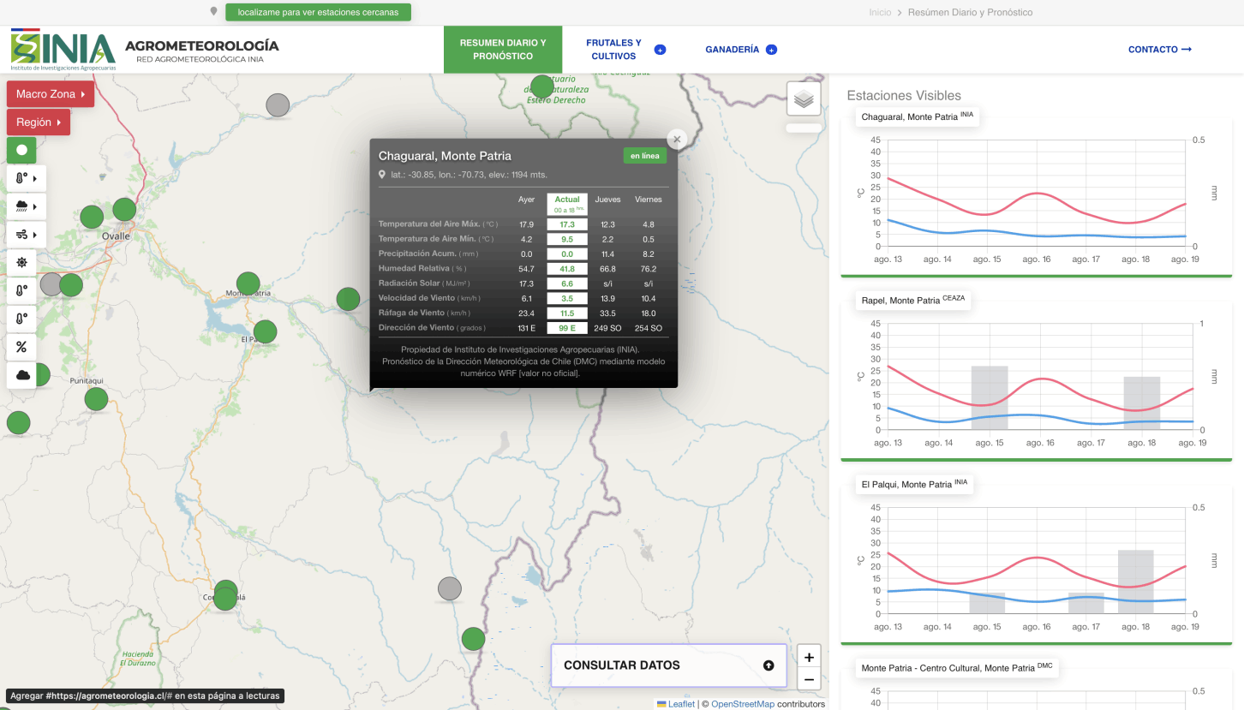
Task: Click the solar radiation sun icon
Action: (21, 262)
